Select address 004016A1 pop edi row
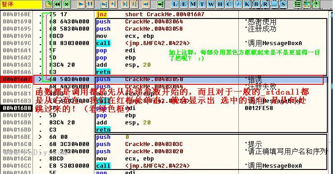 (x=17, y=50)
